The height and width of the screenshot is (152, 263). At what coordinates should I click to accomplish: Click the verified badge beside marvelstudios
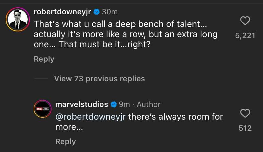tap(114, 104)
